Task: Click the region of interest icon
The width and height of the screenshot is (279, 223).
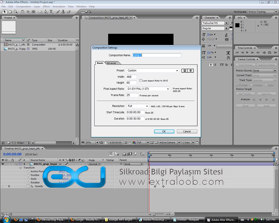Action: tap(106, 142)
